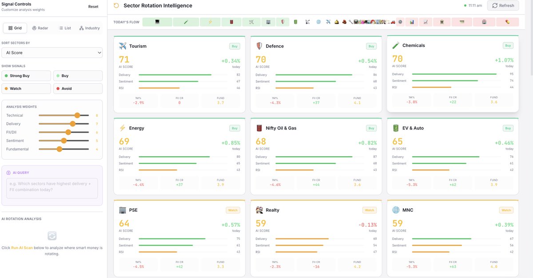Select the airplane icon in Today's Flow strip

pos(328,22)
